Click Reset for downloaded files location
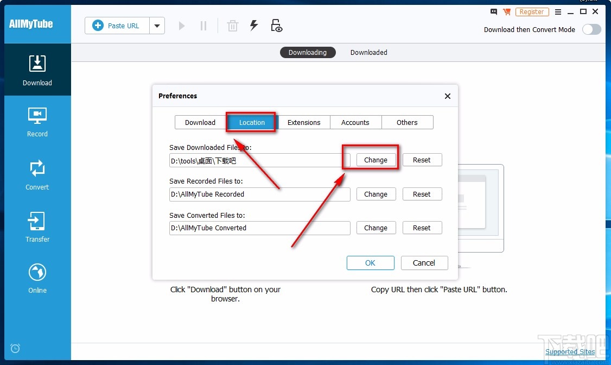This screenshot has width=611, height=365. click(422, 160)
